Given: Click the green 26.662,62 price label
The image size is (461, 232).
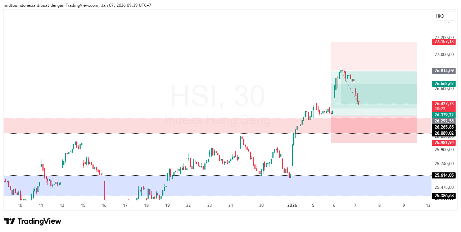Looking at the screenshot, I should [444, 84].
